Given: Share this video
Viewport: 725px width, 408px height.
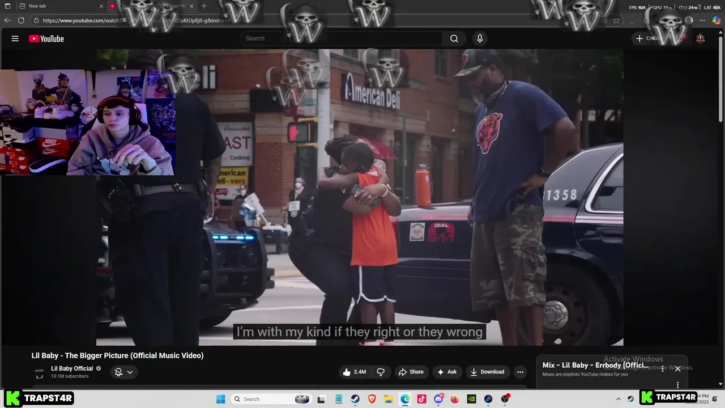Looking at the screenshot, I should (411, 372).
